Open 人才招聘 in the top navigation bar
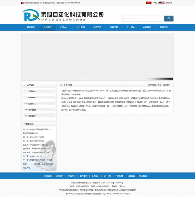Viewport: 195px width, 197px height. pos(130,27)
